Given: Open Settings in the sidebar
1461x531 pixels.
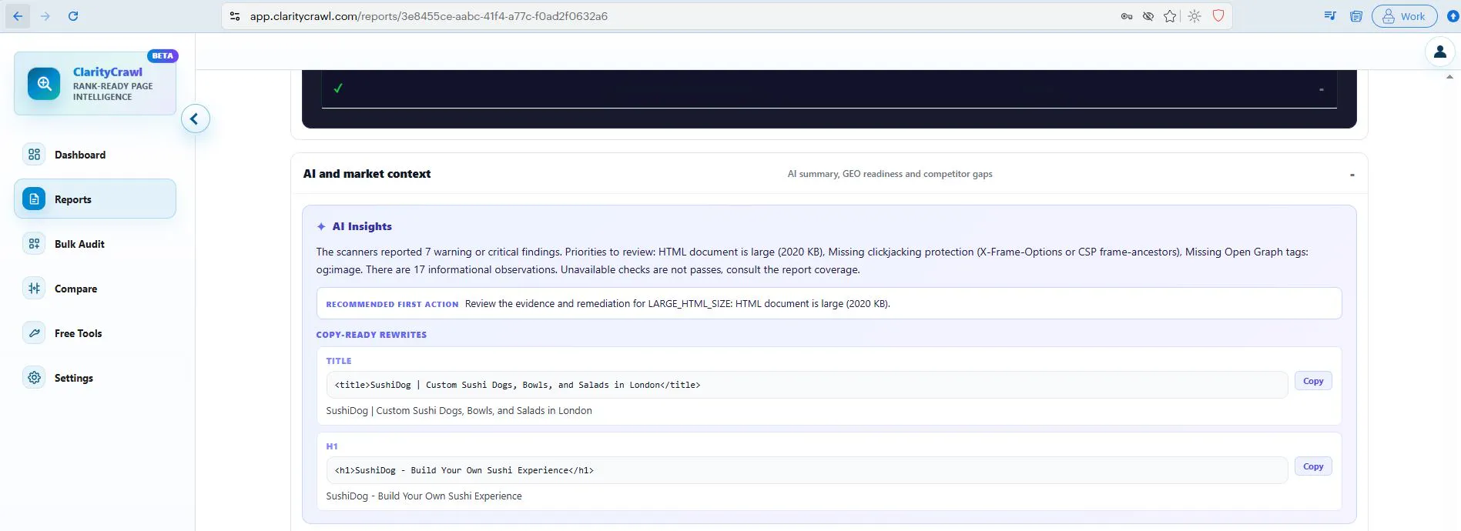Looking at the screenshot, I should 95,378.
